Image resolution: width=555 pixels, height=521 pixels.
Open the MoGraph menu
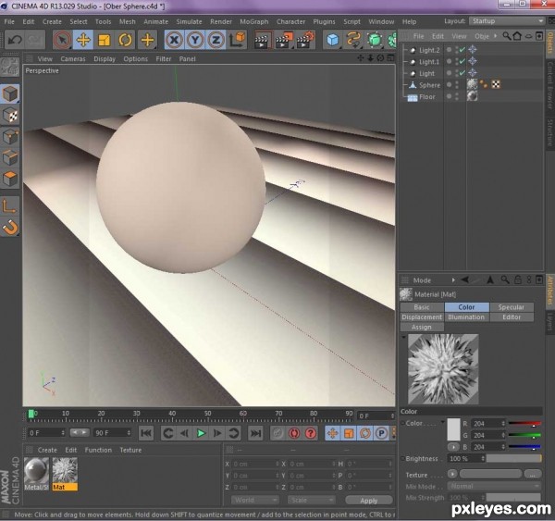tap(254, 21)
